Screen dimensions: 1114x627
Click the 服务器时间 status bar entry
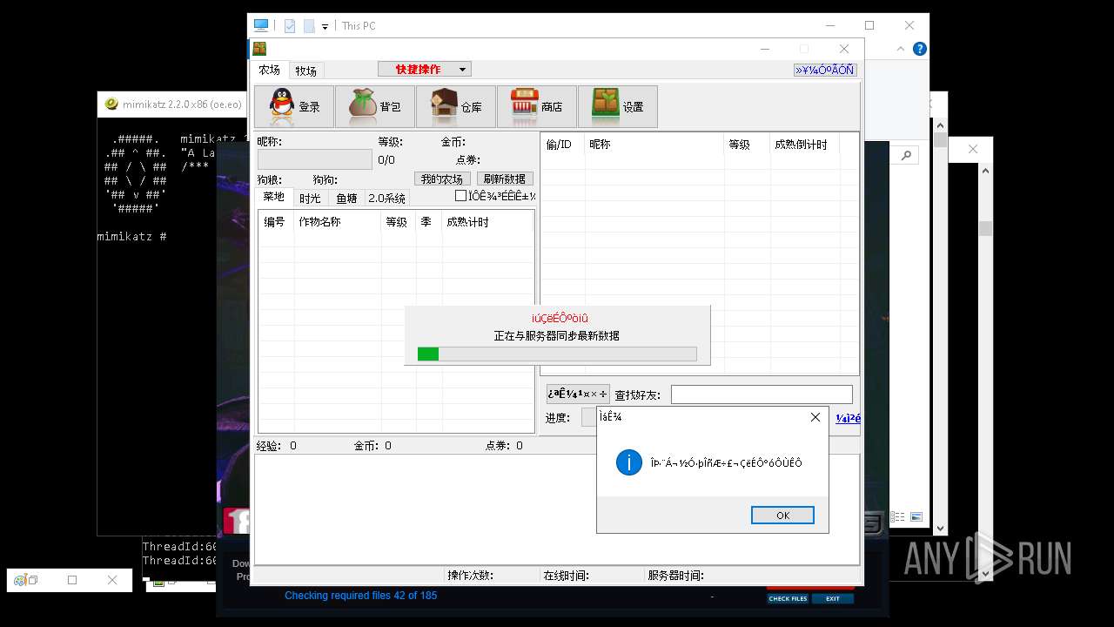[x=675, y=575]
